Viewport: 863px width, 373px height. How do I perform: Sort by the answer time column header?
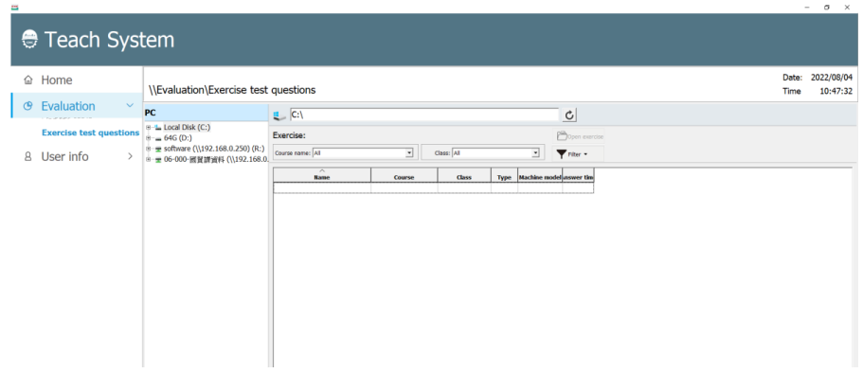(x=578, y=175)
